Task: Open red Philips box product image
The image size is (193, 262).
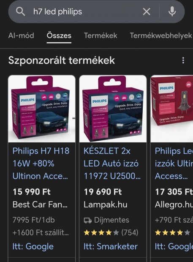Action: pos(172,109)
